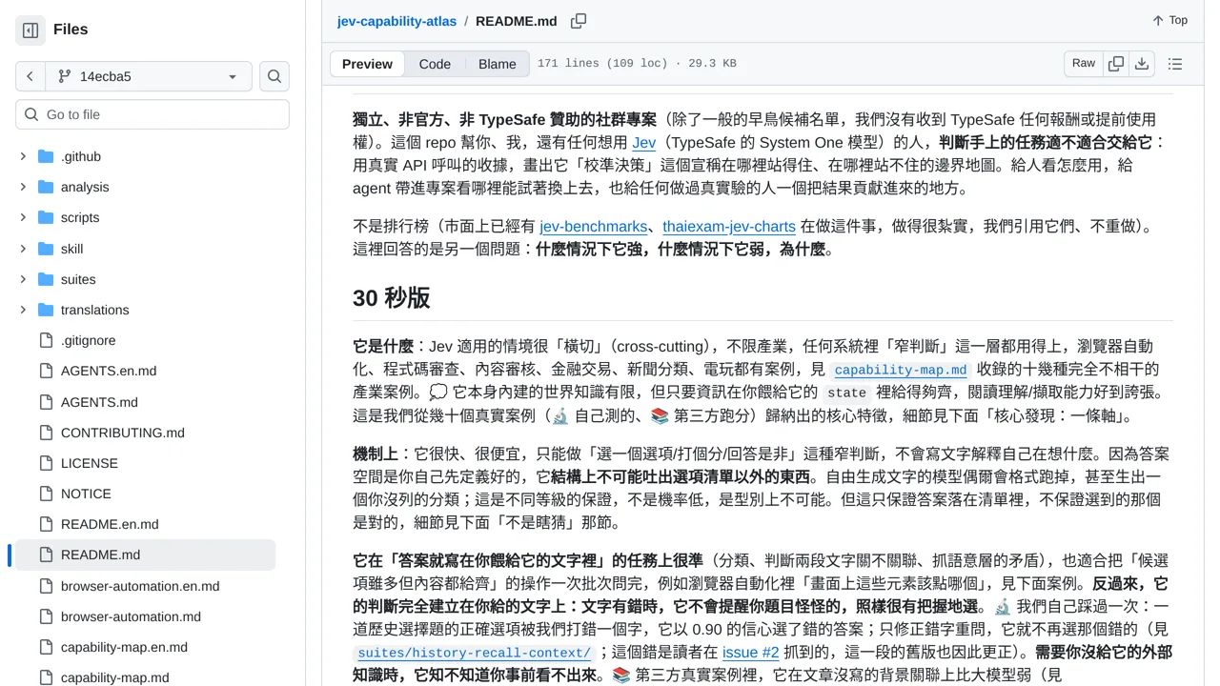
Task: Copy the README.md file path
Action: click(x=579, y=21)
